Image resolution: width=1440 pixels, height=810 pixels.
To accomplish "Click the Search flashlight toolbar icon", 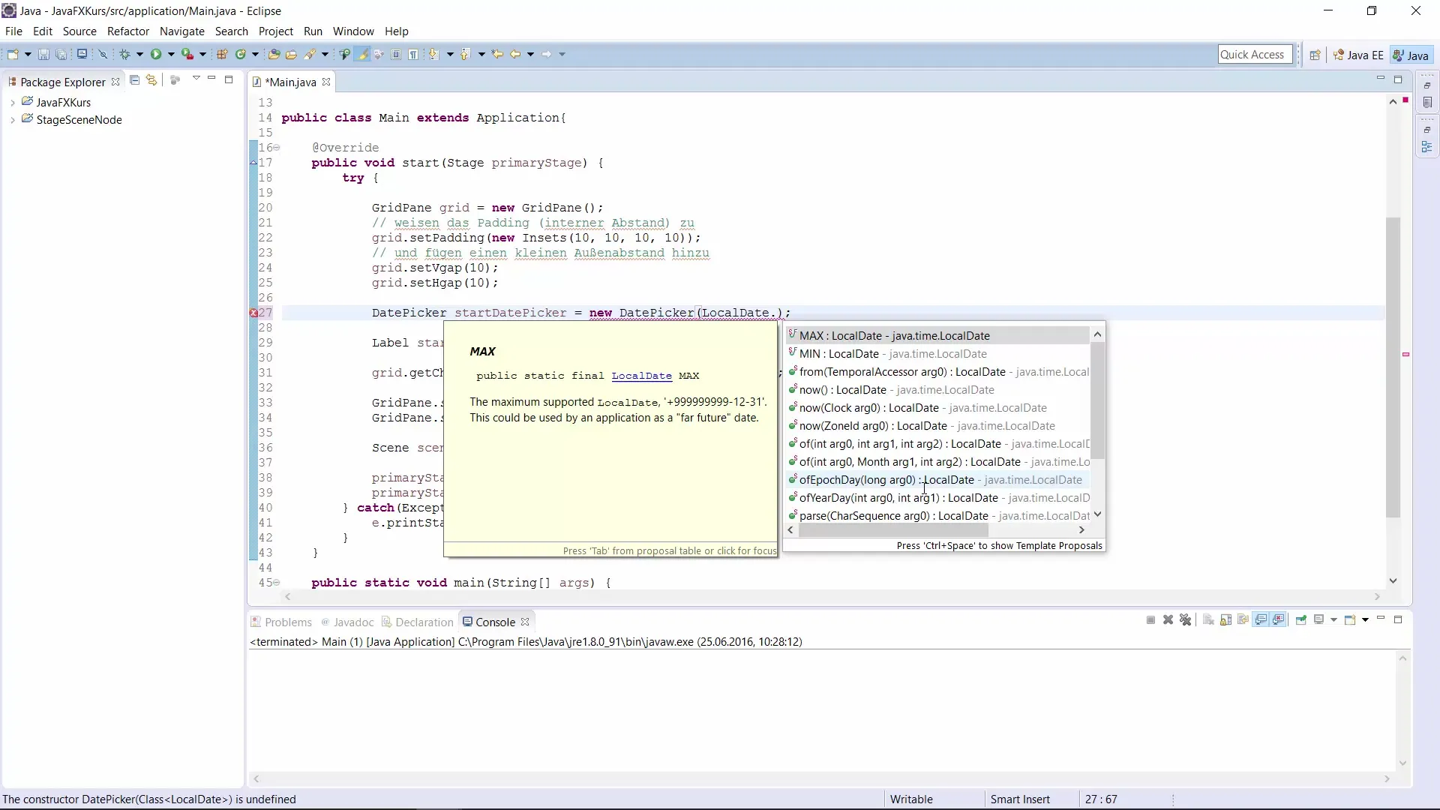I will click(x=310, y=54).
